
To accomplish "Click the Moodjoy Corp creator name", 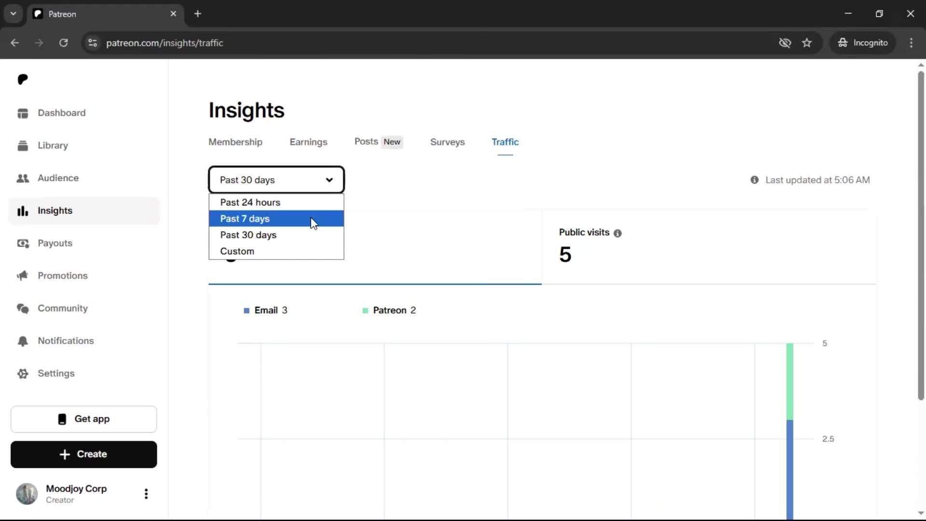I will coord(76,489).
